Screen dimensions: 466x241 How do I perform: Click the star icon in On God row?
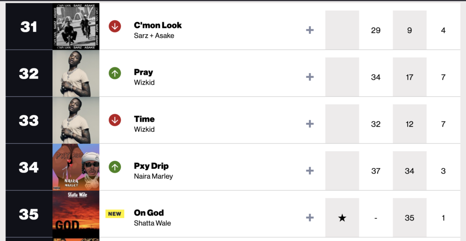point(342,218)
